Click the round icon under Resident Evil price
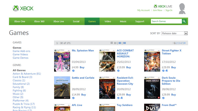This screenshot has height=111, width=198. click(118, 98)
